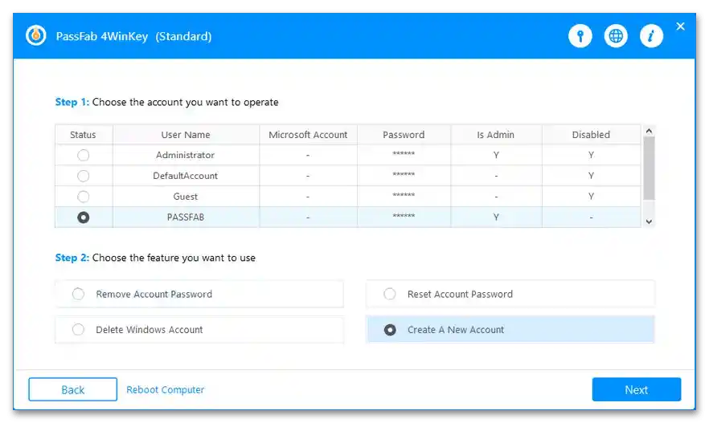Click the Reboot Computer link
Image resolution: width=709 pixels, height=423 pixels.
tap(166, 389)
